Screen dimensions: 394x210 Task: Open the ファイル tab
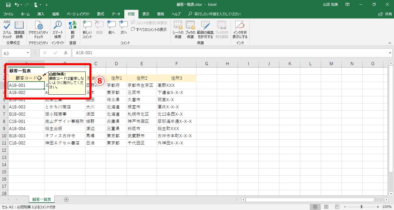click(8, 14)
